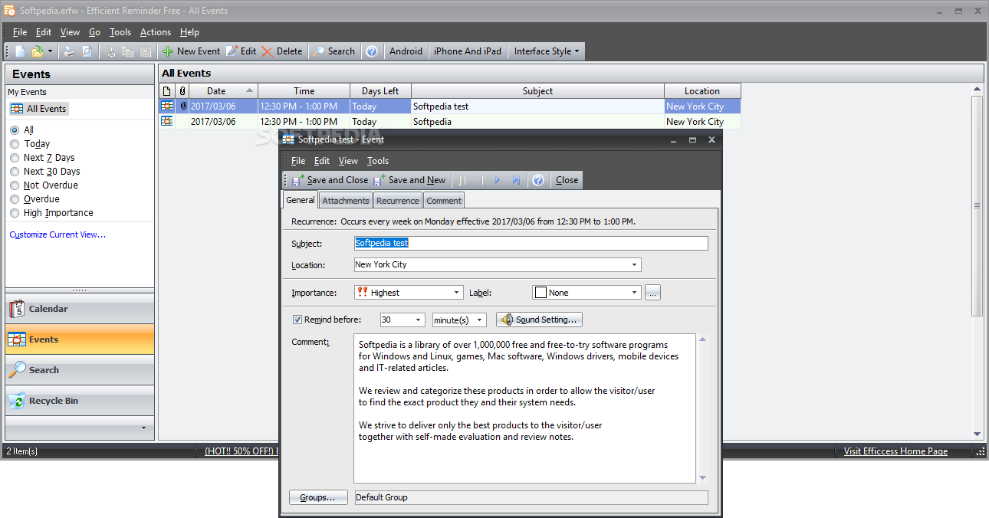
Task: Open the Go menu in the main window
Action: click(x=94, y=32)
